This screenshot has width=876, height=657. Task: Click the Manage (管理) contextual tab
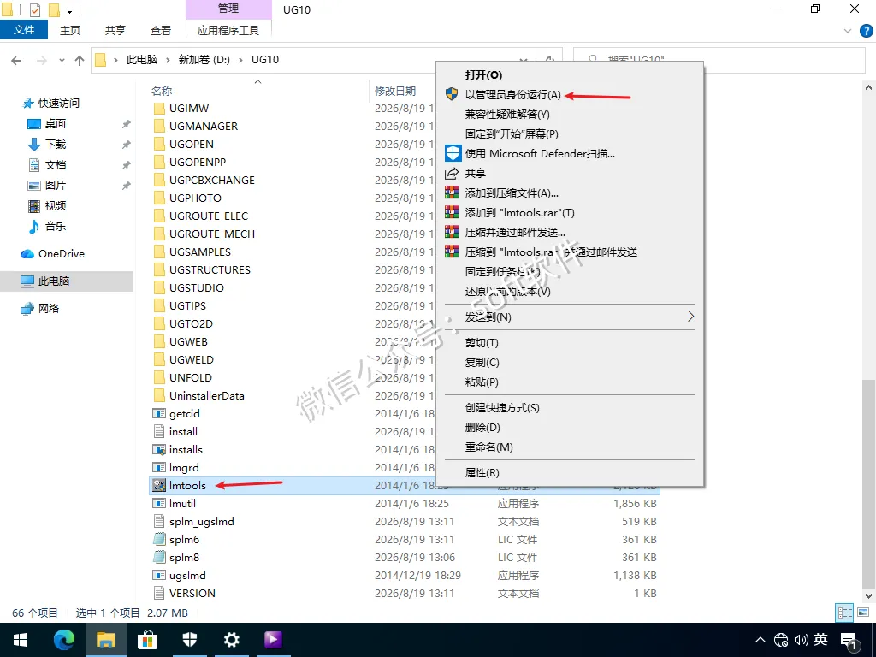[x=228, y=9]
